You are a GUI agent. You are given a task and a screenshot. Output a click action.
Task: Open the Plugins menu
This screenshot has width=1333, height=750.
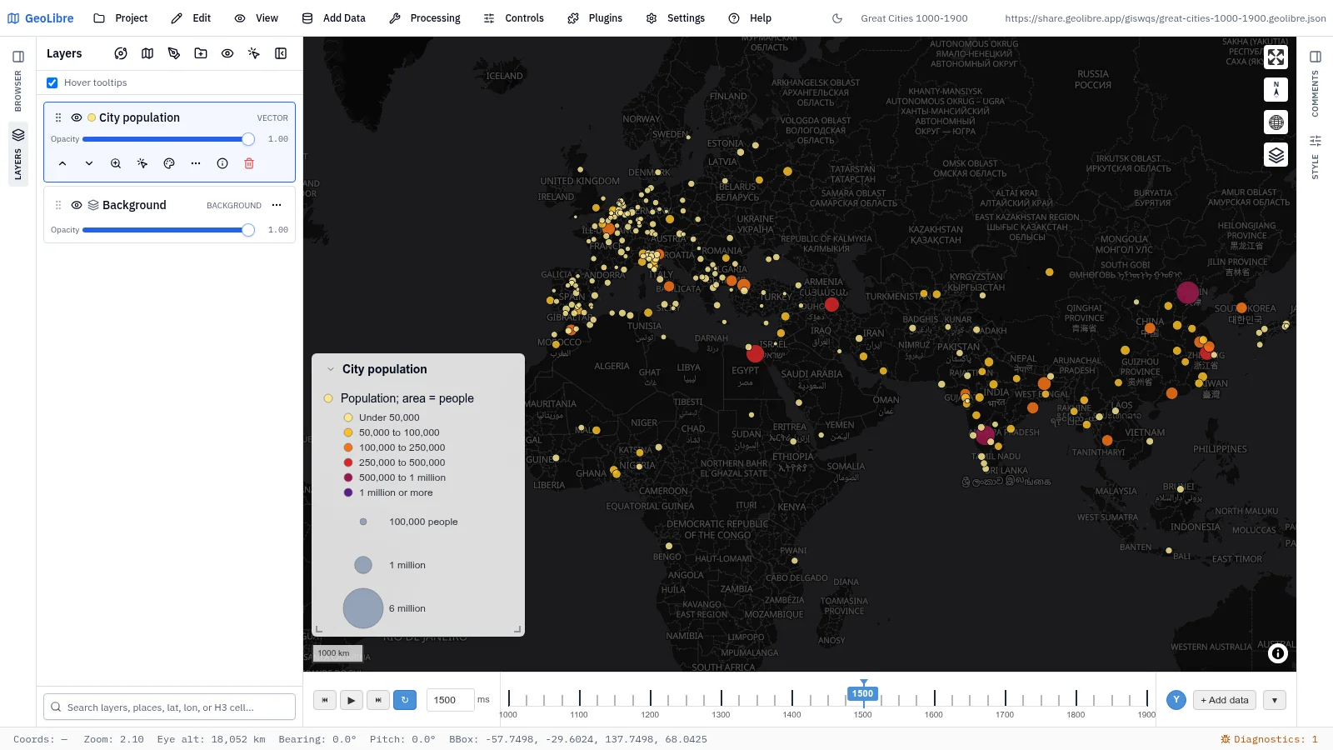pyautogui.click(x=595, y=18)
